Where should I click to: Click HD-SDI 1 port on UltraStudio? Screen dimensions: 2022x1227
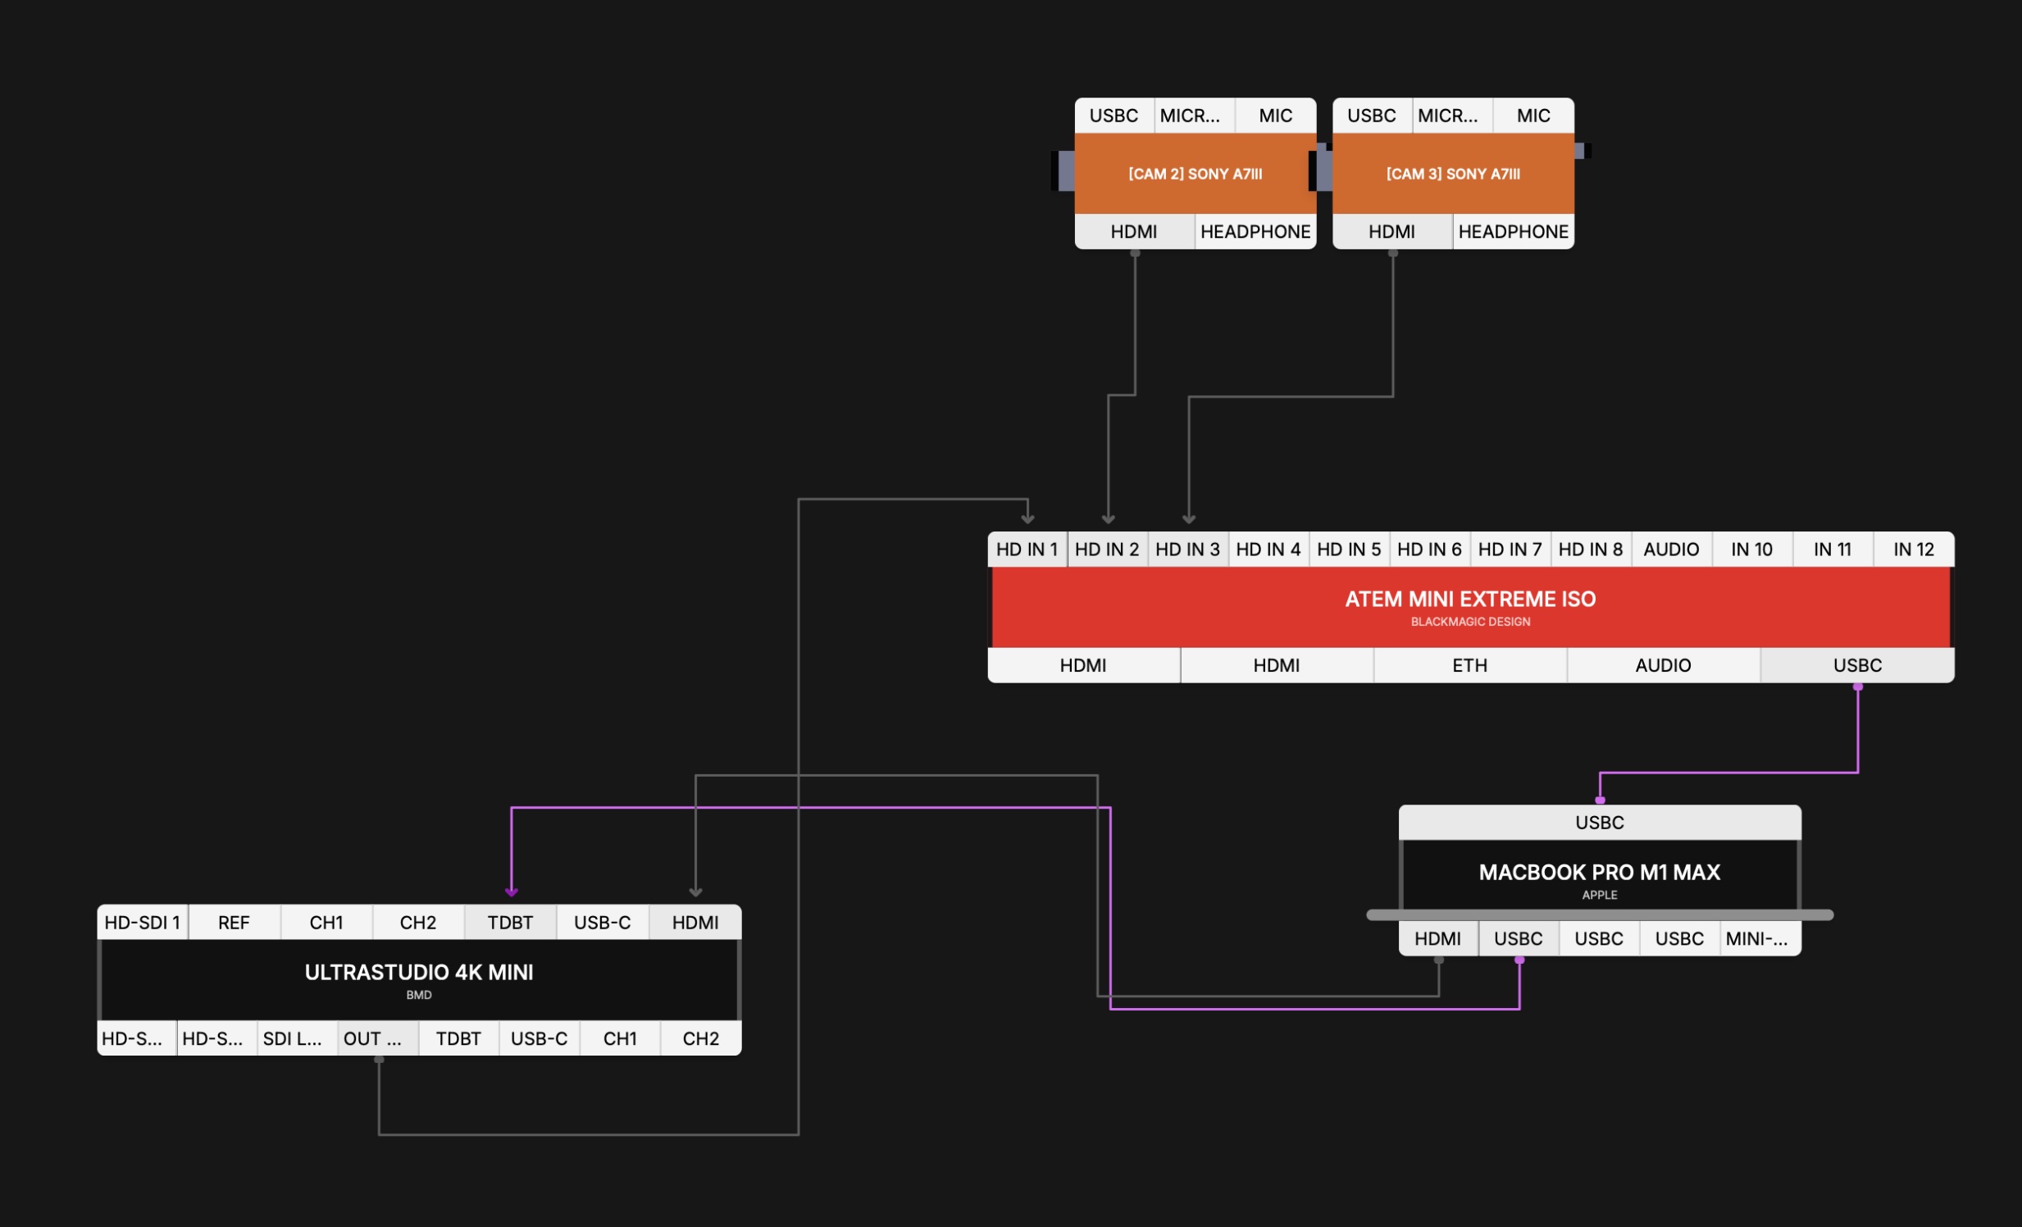[x=142, y=923]
